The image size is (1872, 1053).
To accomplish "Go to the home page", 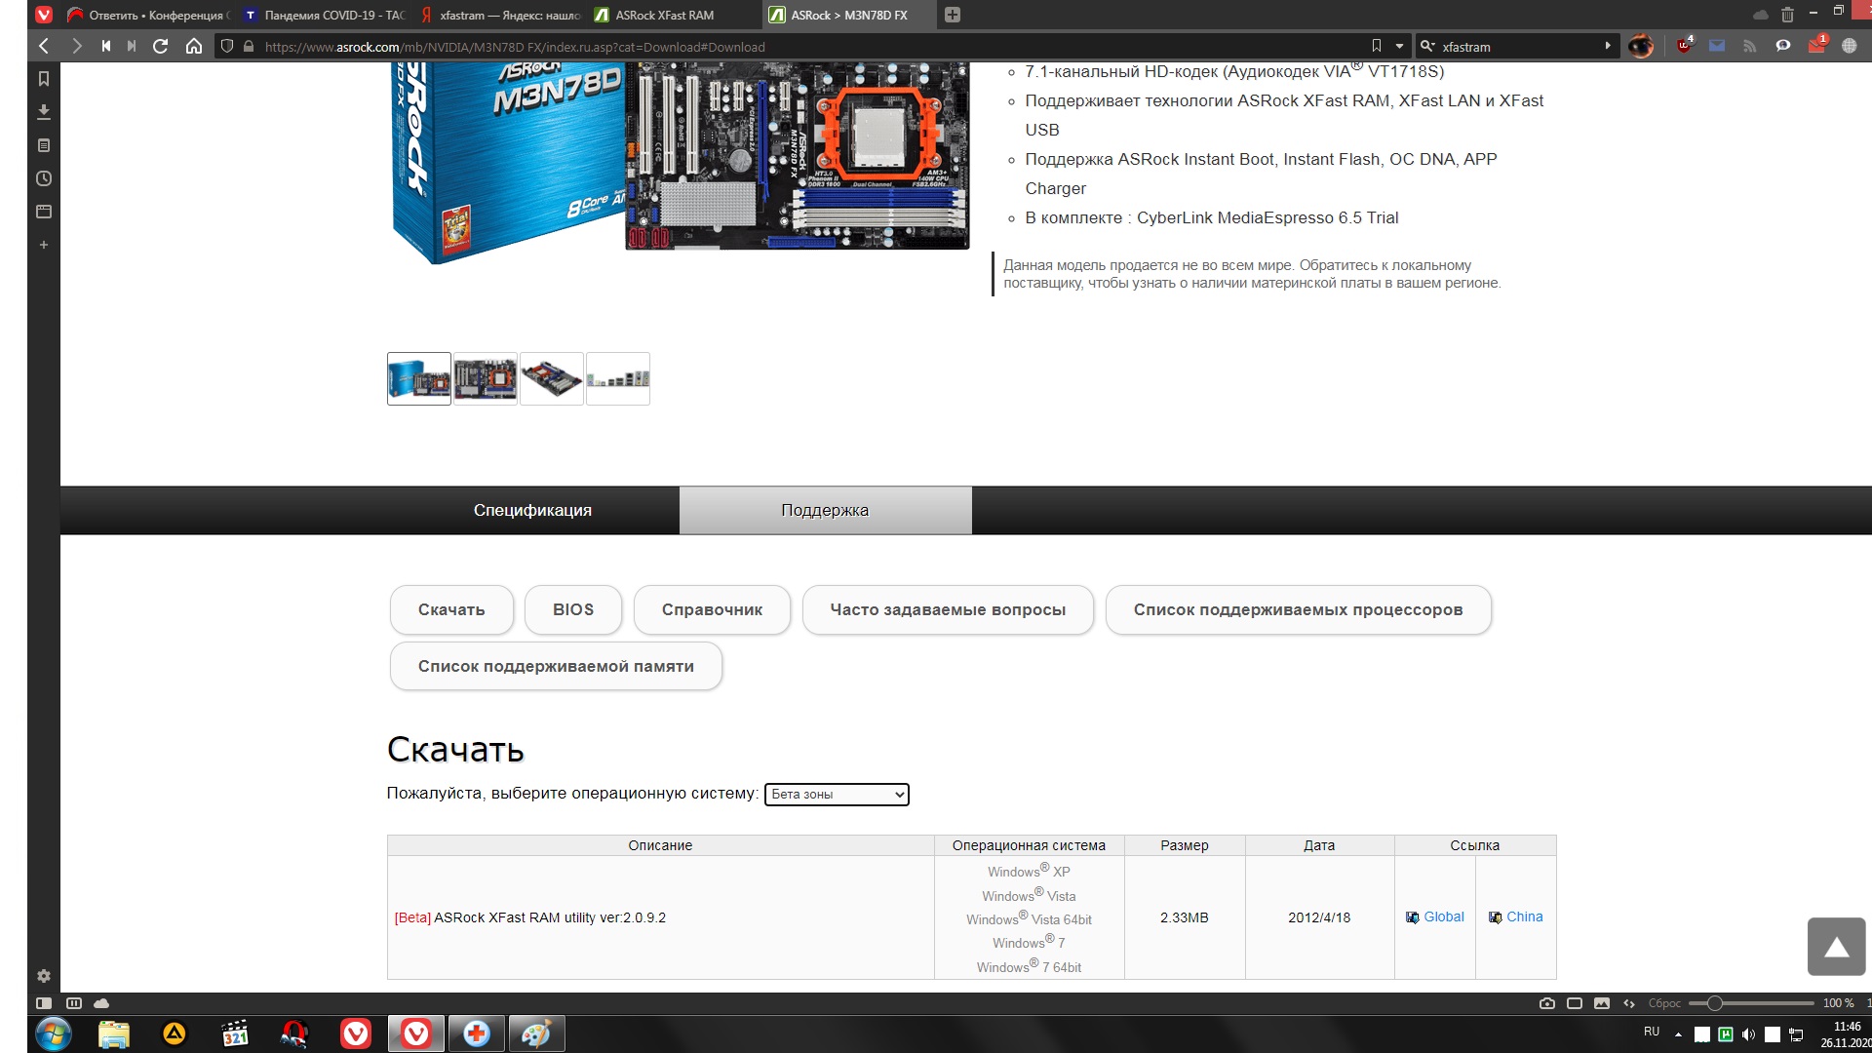I will pyautogui.click(x=194, y=46).
